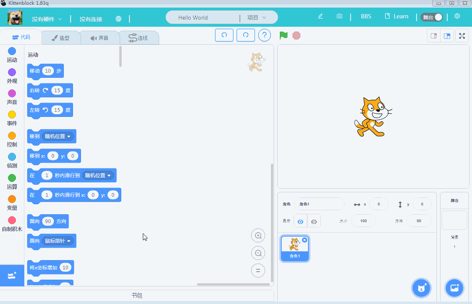Switch to large stage layout
This screenshot has width=472, height=304.
pos(447,36)
